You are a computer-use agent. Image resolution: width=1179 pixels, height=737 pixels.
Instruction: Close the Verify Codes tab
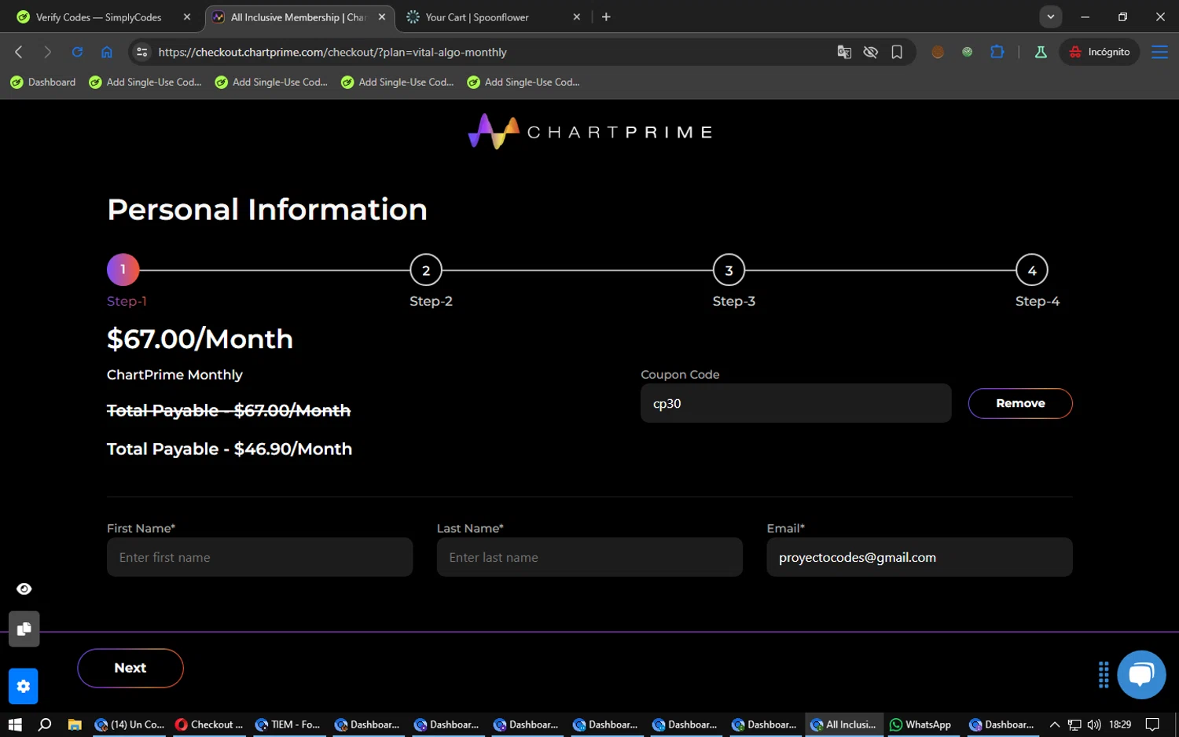click(x=187, y=16)
